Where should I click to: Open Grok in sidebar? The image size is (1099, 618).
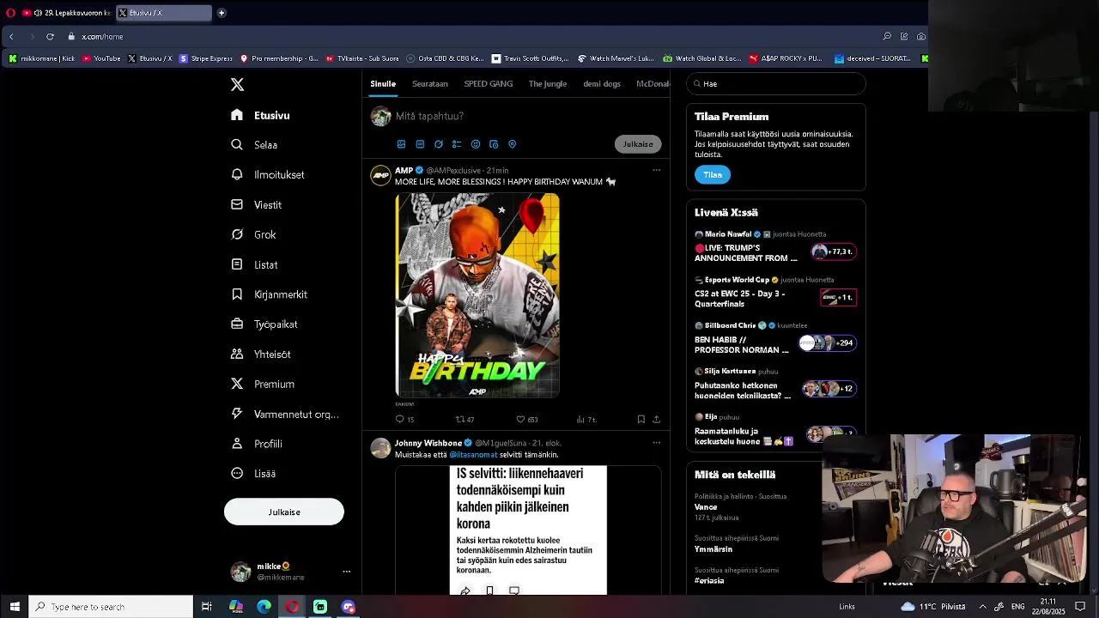253,234
